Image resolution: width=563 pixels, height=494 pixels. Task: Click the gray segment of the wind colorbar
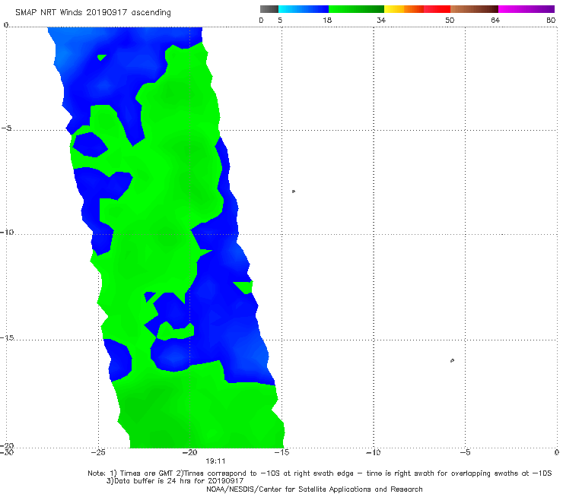(269, 9)
